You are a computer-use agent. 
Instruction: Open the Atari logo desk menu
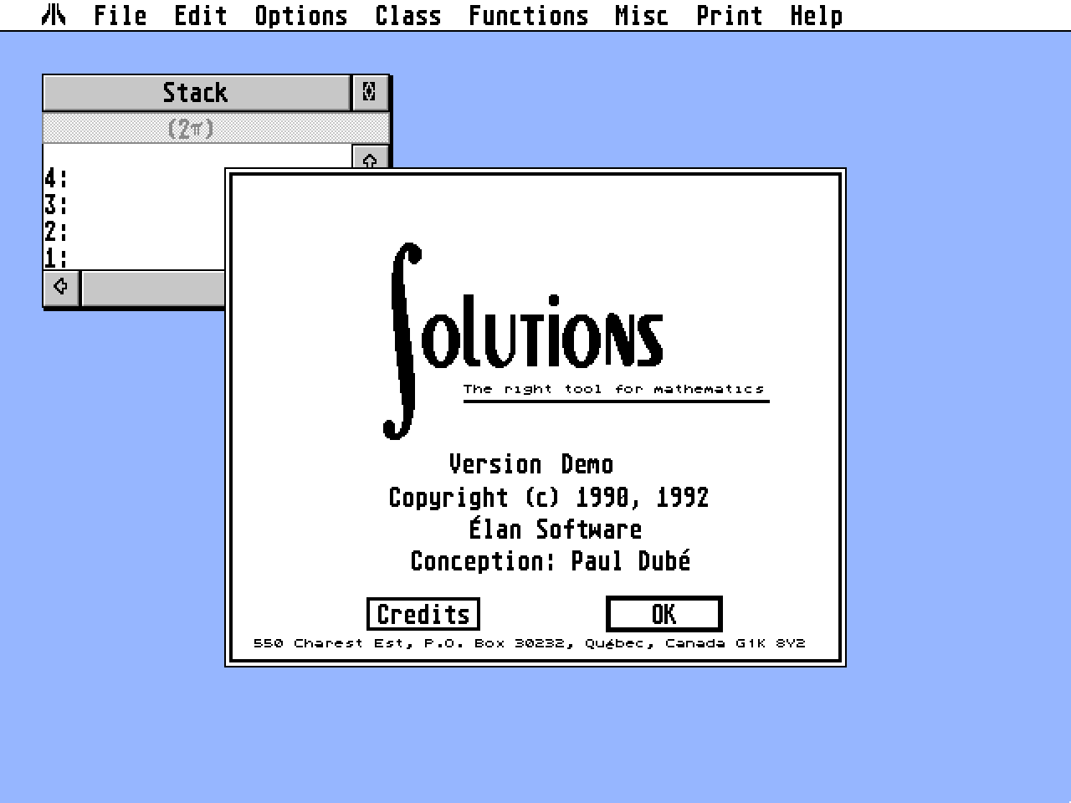[x=54, y=15]
